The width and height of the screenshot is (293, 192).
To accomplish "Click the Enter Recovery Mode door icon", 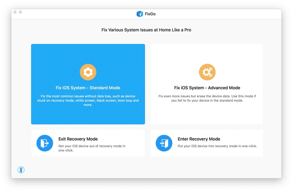I will click(x=164, y=143).
